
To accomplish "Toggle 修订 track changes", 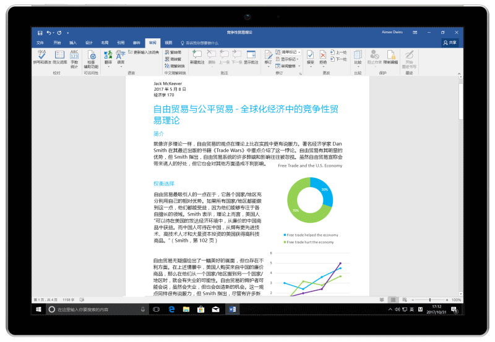I will point(268,57).
